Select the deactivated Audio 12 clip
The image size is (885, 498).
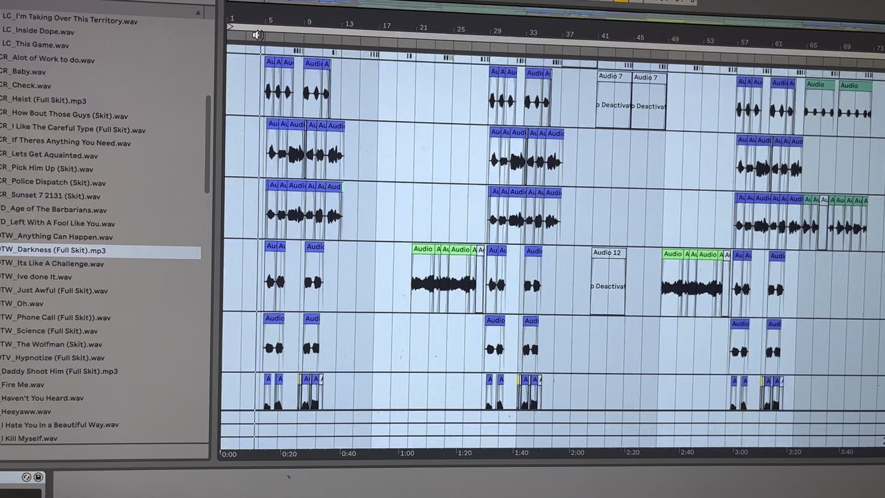pyautogui.click(x=607, y=282)
